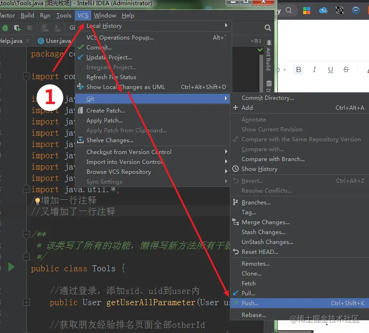The height and width of the screenshot is (333, 369).
Task: Choose Compare with Branch entry
Action: (x=299, y=159)
